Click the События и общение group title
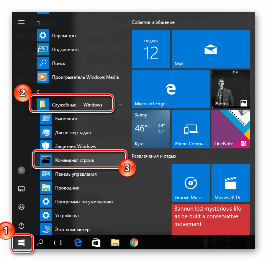 click(153, 22)
